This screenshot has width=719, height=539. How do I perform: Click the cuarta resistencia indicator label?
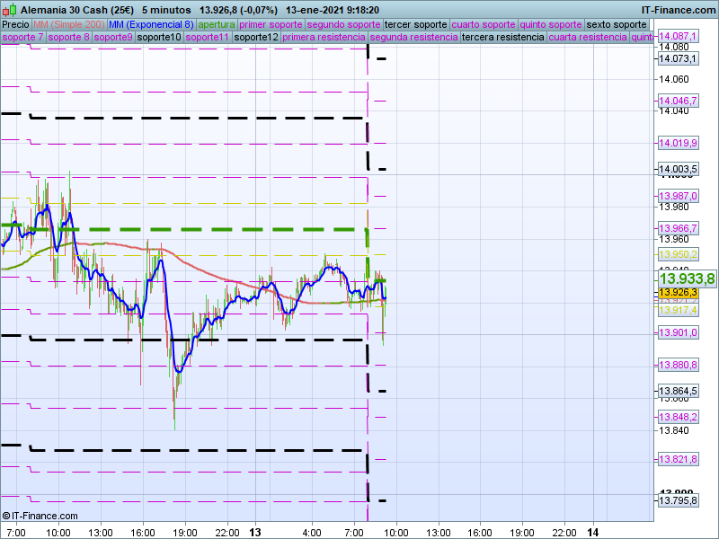[588, 38]
